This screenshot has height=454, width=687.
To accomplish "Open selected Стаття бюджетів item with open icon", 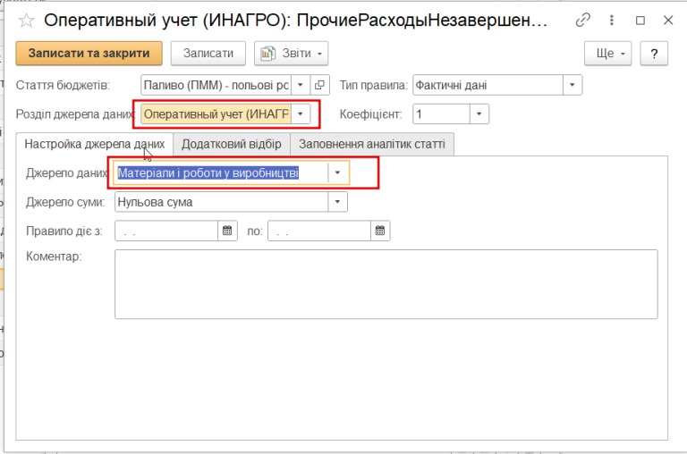I will pyautogui.click(x=320, y=85).
